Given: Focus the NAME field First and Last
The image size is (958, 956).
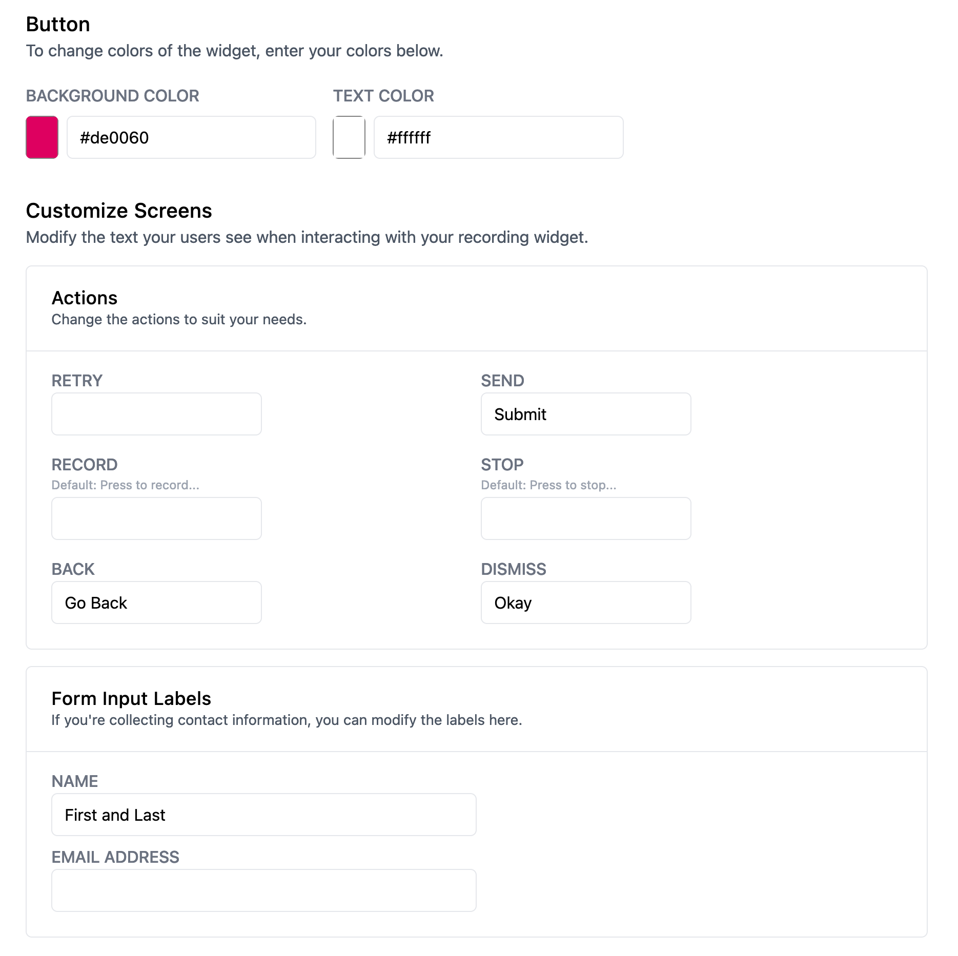Looking at the screenshot, I should point(263,815).
